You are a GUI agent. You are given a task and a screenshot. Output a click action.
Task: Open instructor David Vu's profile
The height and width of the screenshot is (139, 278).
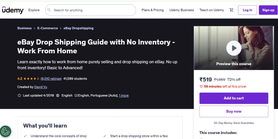click(x=41, y=87)
